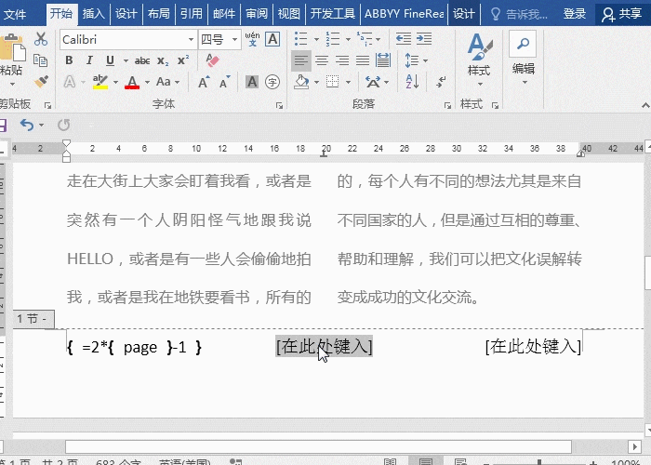The image size is (651, 465).
Task: Click the Bullets list icon
Action: coord(301,39)
